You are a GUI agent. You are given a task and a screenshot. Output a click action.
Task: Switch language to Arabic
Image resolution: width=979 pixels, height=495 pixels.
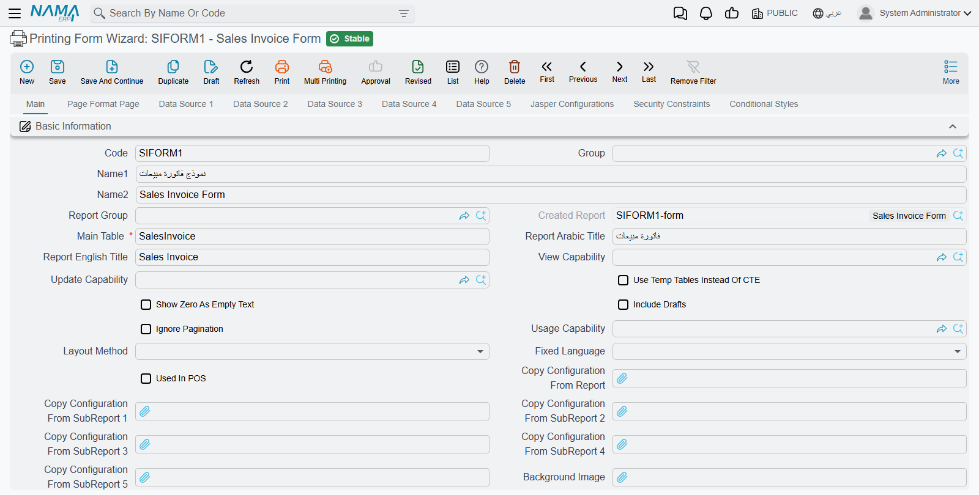[827, 13]
